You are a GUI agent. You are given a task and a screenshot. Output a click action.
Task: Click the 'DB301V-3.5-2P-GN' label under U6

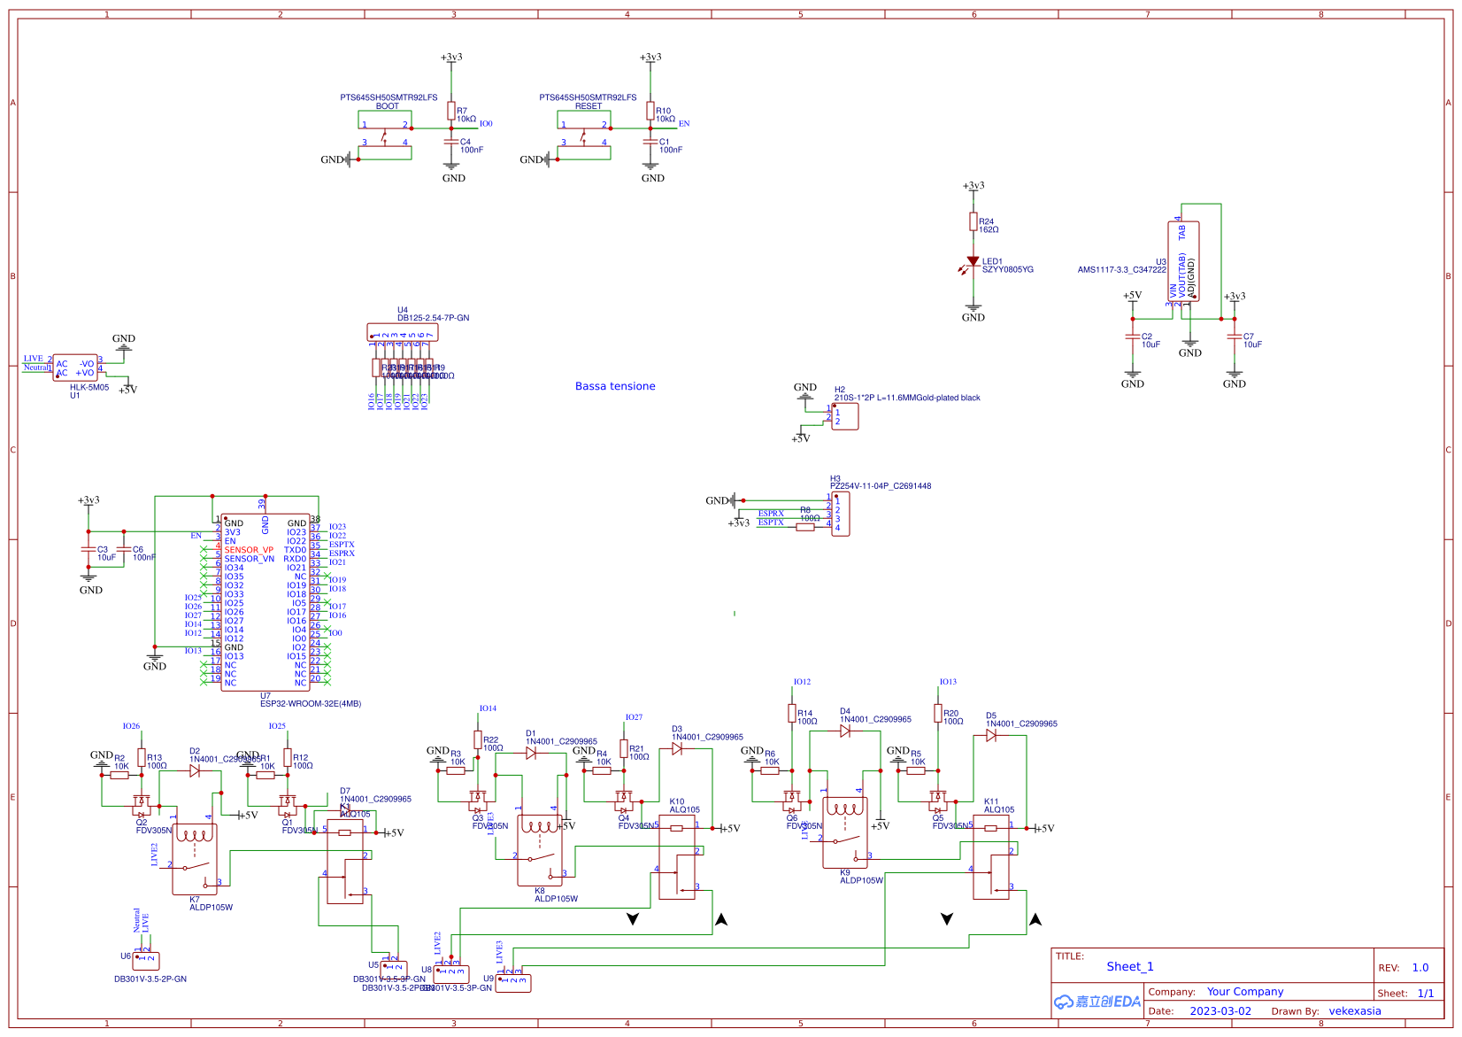pyautogui.click(x=150, y=979)
